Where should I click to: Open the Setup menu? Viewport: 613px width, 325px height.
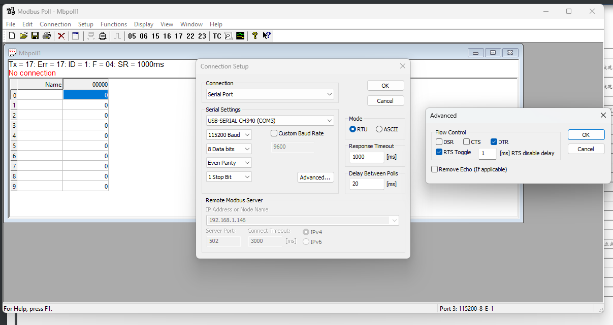tap(86, 24)
